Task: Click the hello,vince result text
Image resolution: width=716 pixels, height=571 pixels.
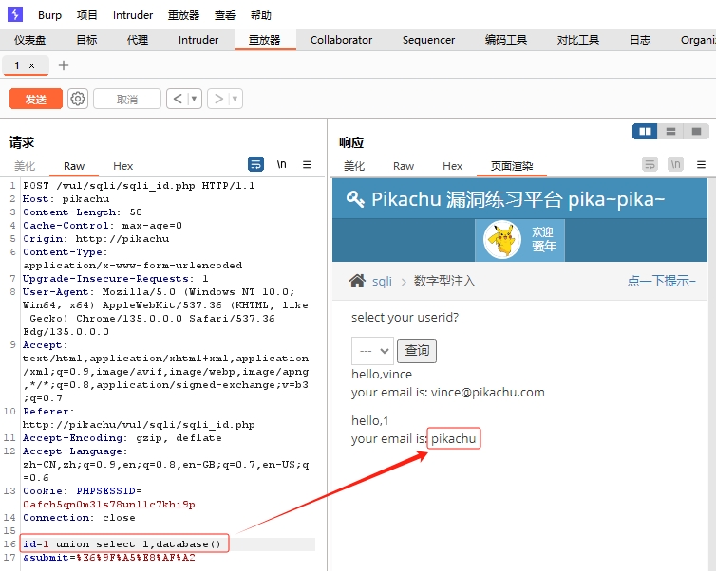Action: (x=382, y=375)
